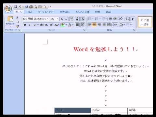This screenshot has width=156, height=117.
Task: Apply the font color
Action: tap(70, 25)
